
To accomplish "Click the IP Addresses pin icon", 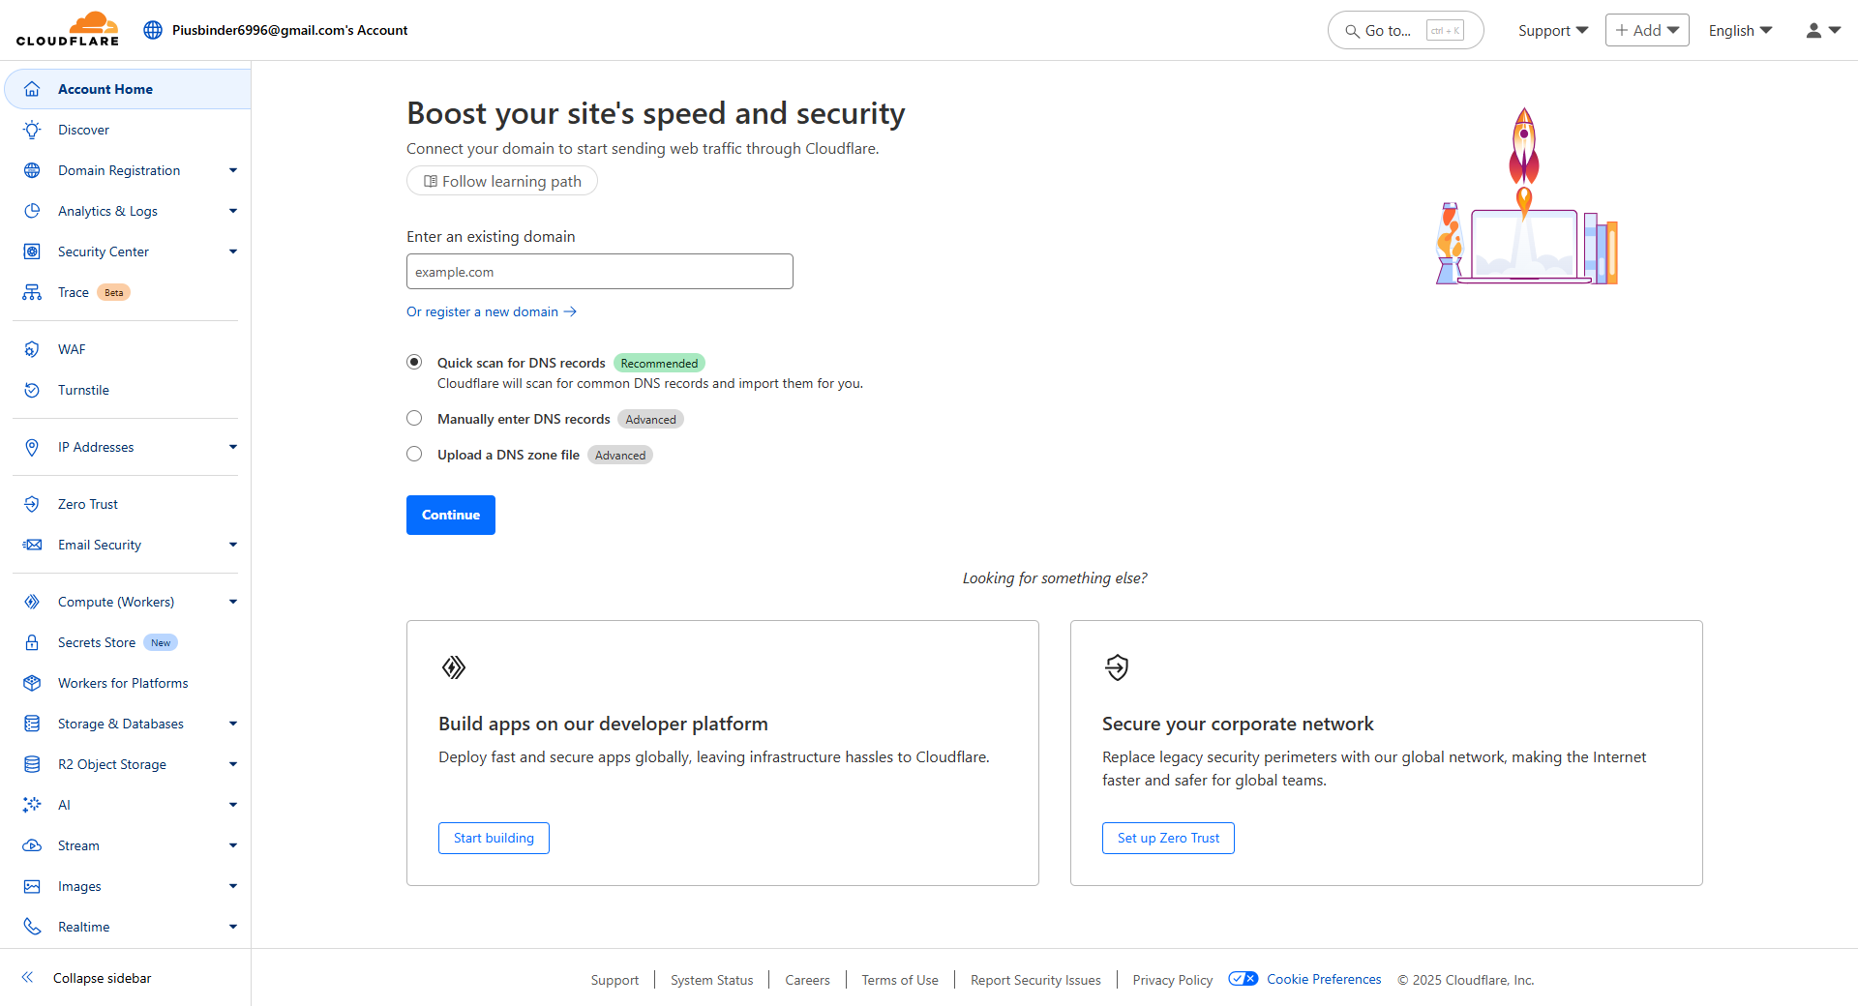I will click(32, 447).
